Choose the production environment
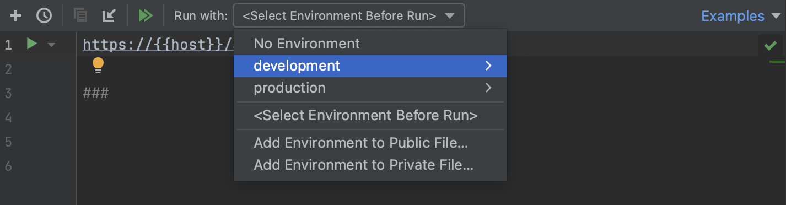 click(x=370, y=88)
